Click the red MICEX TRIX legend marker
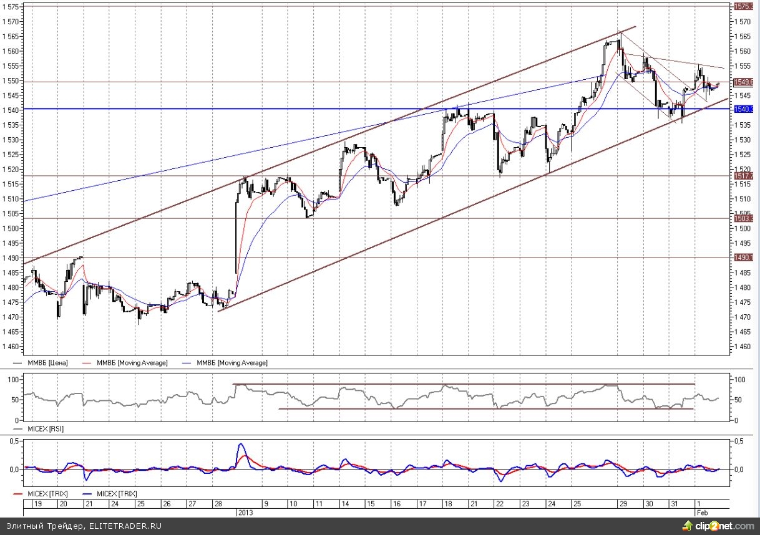The image size is (760, 535). click(19, 494)
